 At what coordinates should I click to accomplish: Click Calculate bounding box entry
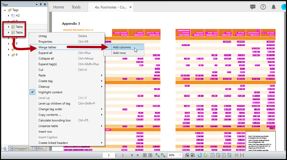tap(67, 120)
